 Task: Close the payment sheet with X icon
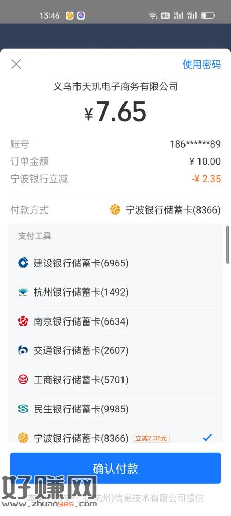[x=16, y=64]
